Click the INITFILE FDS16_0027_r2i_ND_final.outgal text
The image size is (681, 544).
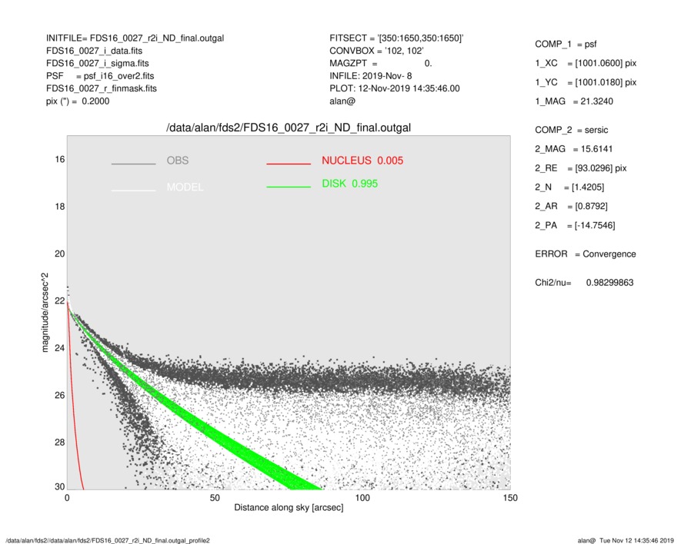(135, 38)
